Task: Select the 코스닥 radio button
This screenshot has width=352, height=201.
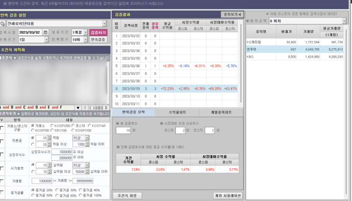Action: 73,126
